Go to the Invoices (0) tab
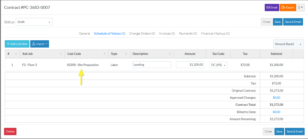This screenshot has width=308, height=139. click(x=167, y=34)
